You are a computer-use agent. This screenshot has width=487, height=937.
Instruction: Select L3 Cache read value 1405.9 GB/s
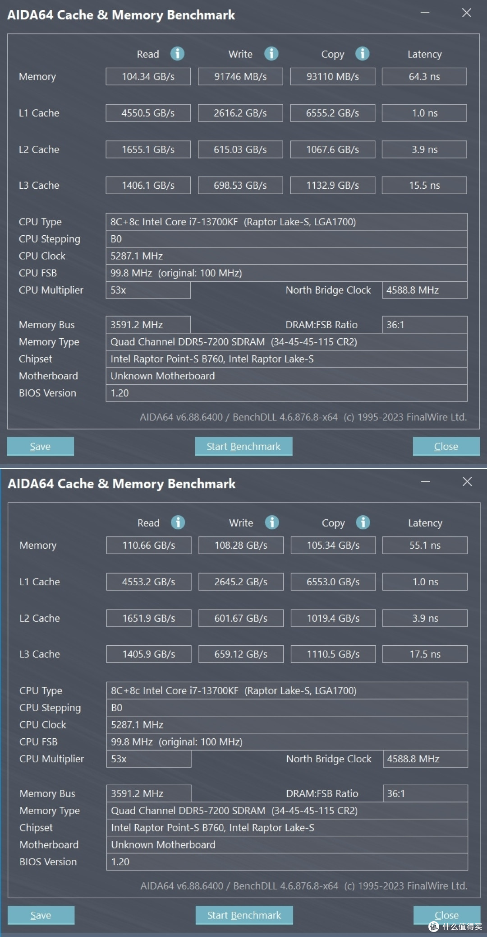[x=149, y=654]
